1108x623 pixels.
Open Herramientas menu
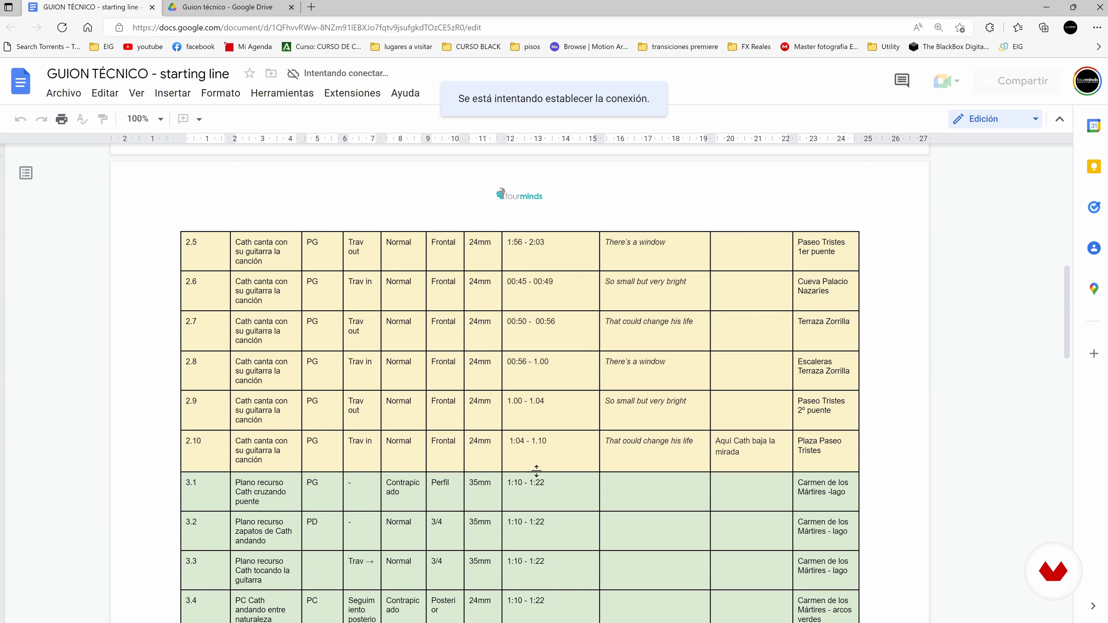pyautogui.click(x=282, y=93)
